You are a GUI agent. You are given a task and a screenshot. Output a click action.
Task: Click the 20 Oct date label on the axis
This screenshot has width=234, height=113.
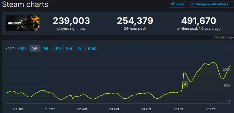(x=18, y=109)
